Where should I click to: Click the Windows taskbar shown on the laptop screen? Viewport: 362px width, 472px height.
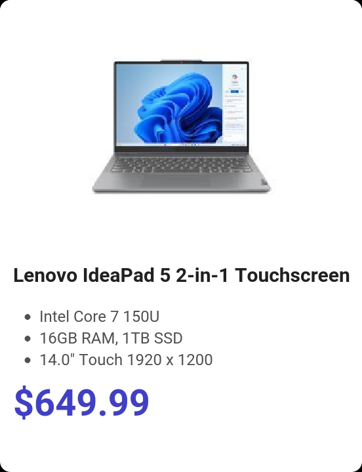tap(181, 145)
